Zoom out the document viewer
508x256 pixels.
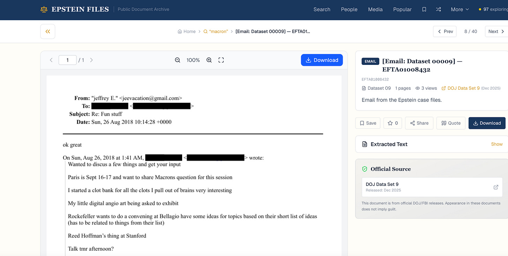coord(178,60)
